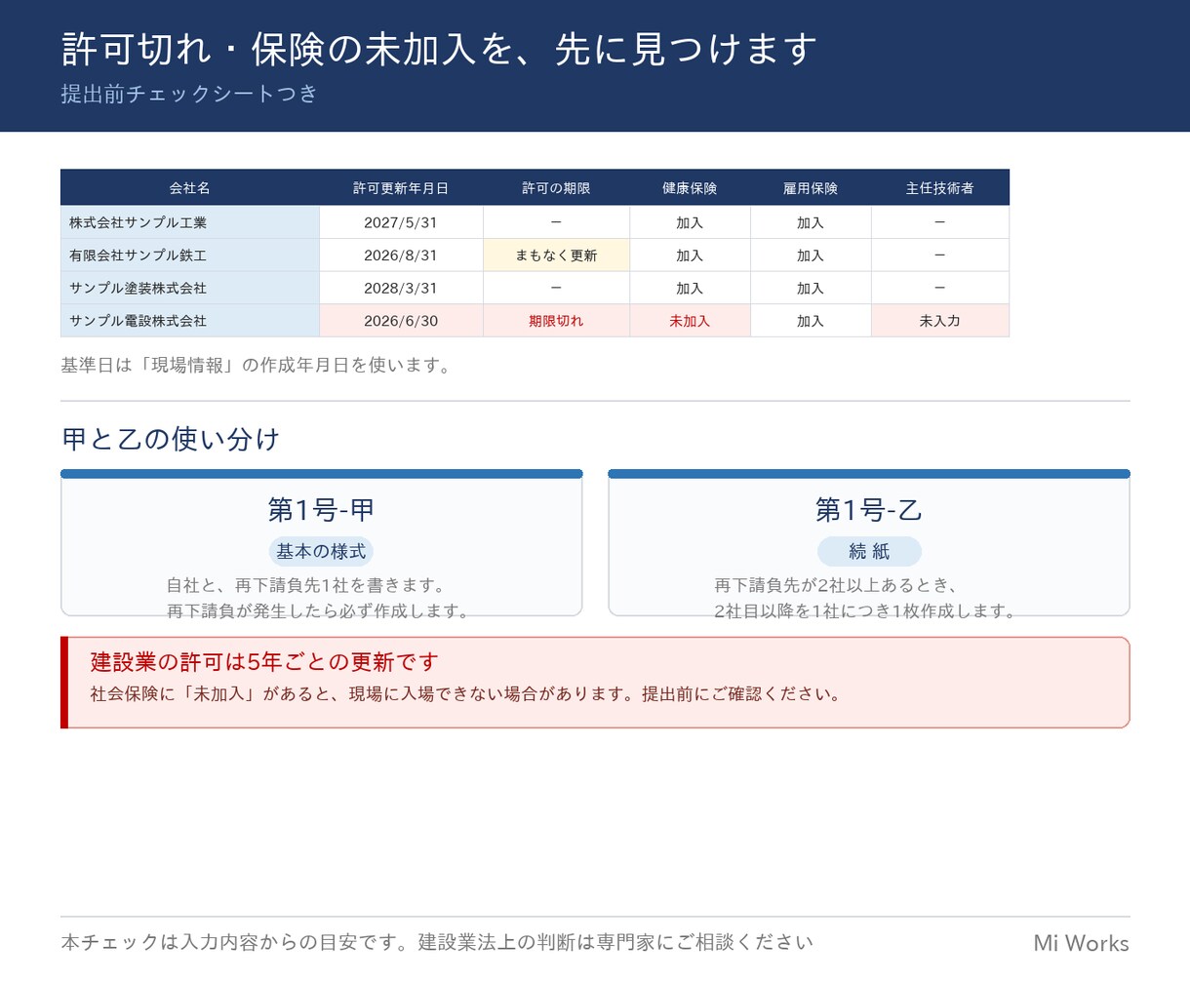Click the 甲と乙の使い分け section heading
This screenshot has width=1190, height=983.
[171, 439]
